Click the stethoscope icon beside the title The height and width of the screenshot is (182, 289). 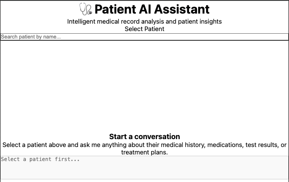86,9
